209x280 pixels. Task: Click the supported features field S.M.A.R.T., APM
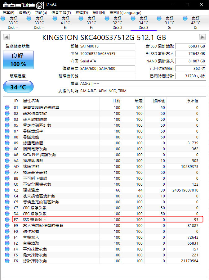(x=143, y=91)
